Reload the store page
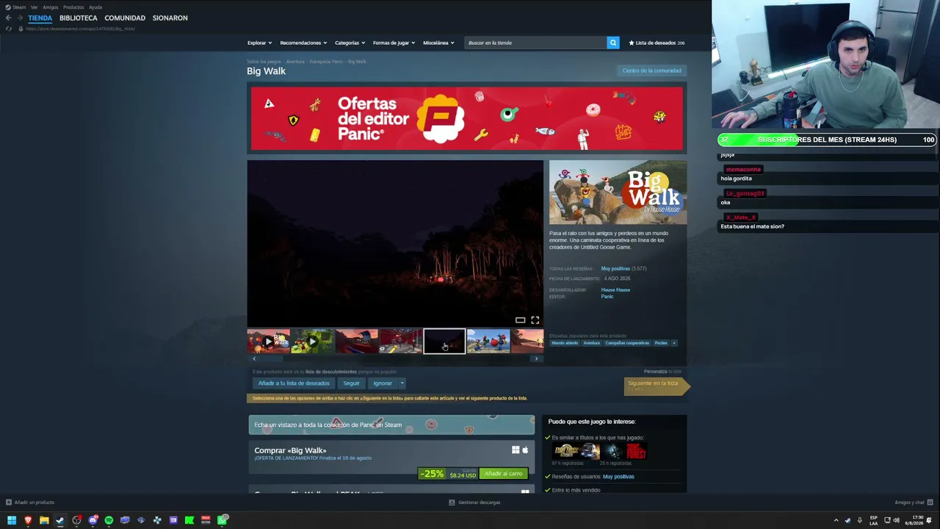Screen dimensions: 940x529 click(x=9, y=29)
